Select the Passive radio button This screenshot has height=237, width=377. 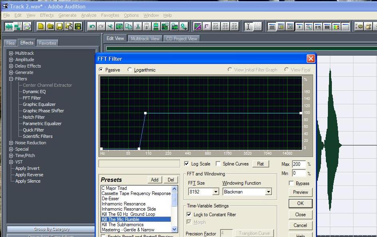(x=101, y=70)
